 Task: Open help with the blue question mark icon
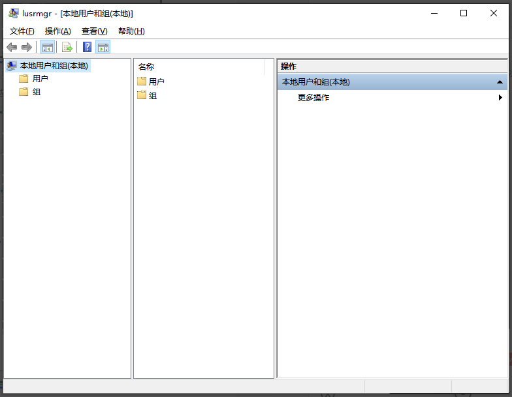click(87, 47)
